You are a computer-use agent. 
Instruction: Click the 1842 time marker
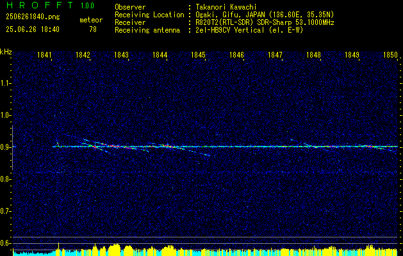point(83,55)
